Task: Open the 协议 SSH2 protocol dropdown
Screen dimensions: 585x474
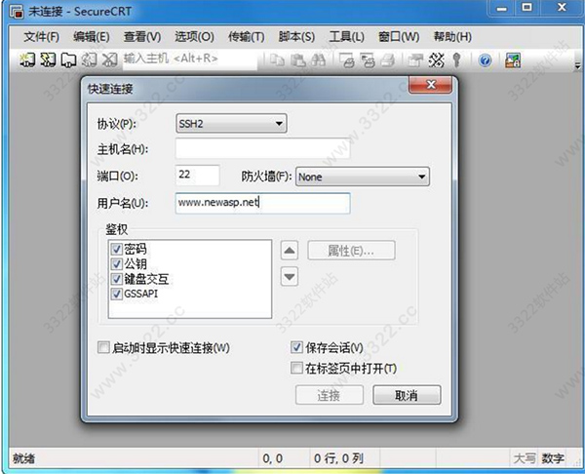Action: pos(231,124)
